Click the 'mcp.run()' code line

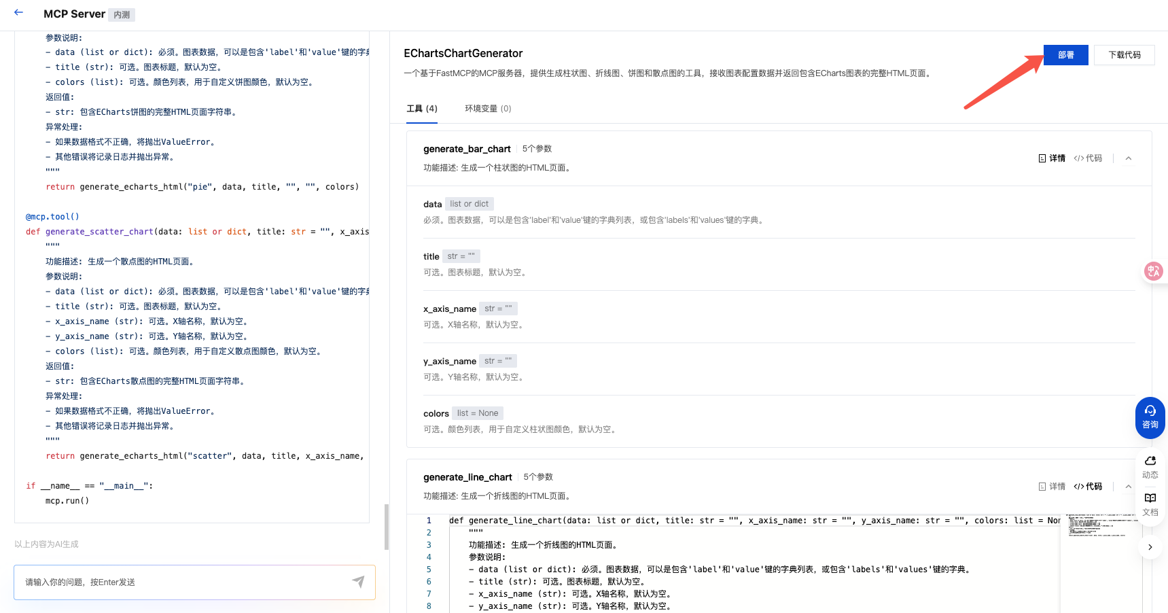coord(67,501)
